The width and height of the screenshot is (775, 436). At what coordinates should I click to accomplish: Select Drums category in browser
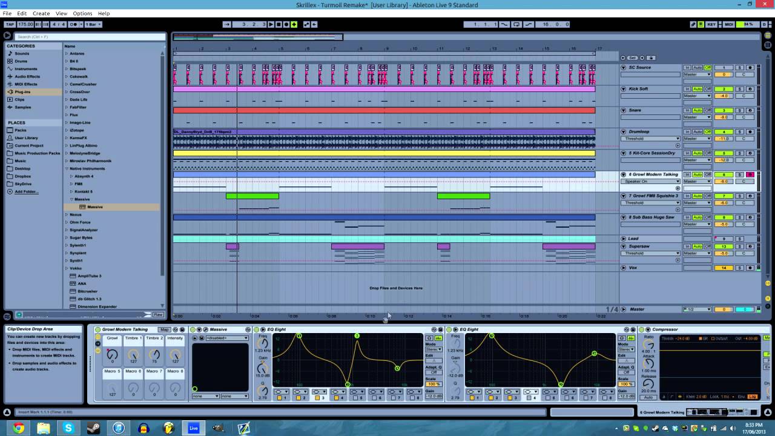pyautogui.click(x=21, y=61)
